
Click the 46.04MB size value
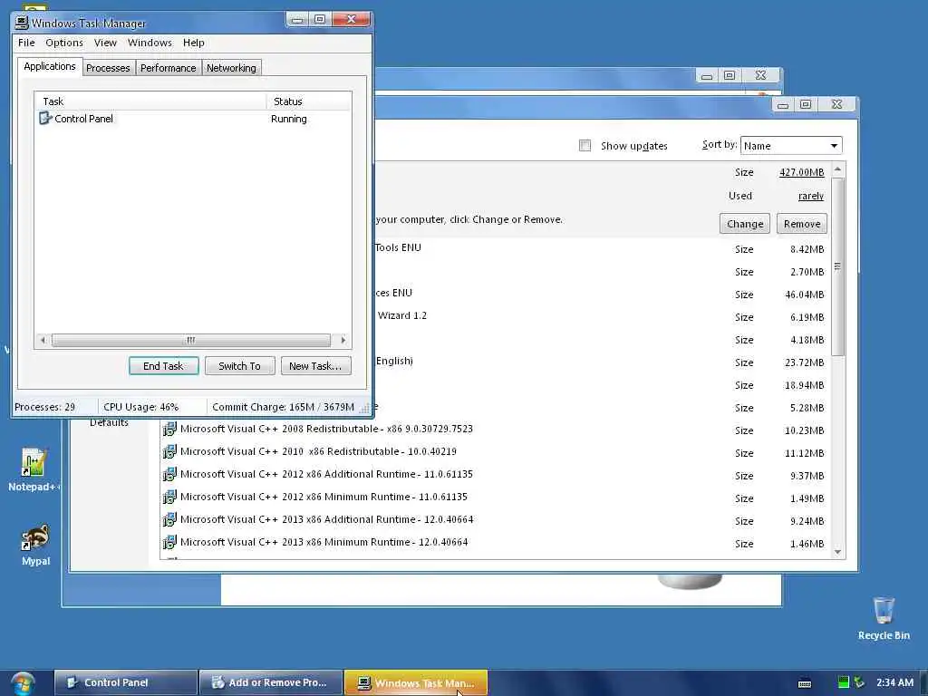click(805, 295)
